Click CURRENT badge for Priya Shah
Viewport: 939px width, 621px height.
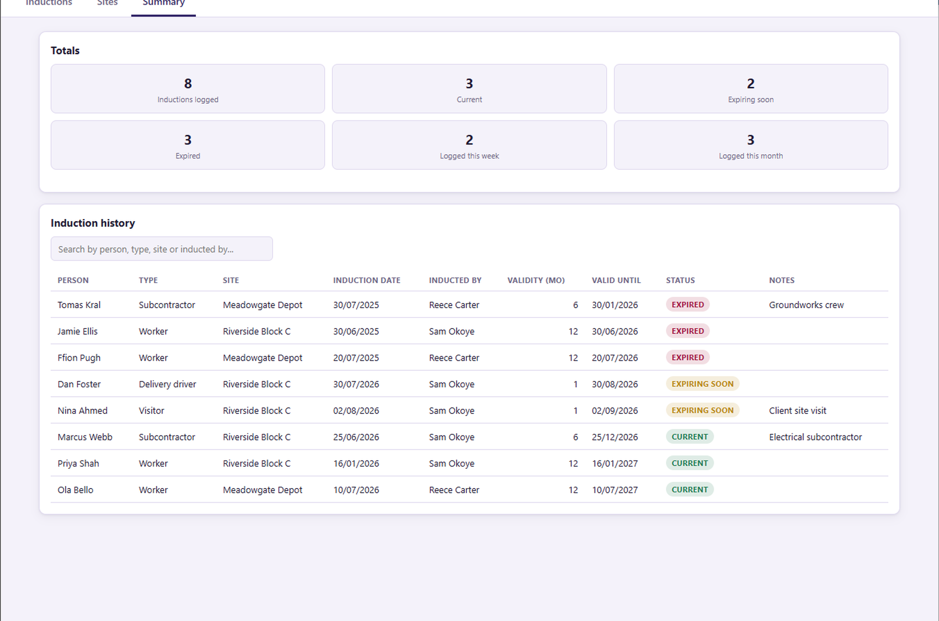click(689, 463)
